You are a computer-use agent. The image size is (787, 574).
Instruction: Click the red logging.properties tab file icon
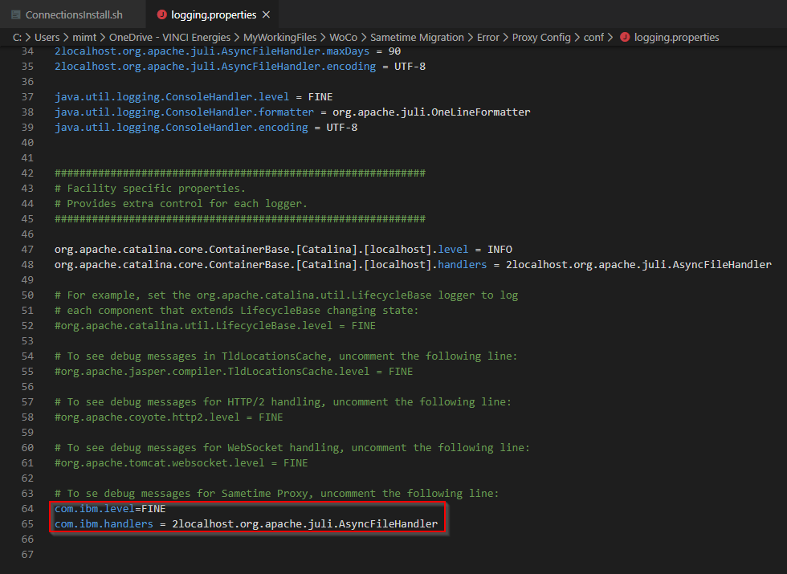coord(161,14)
